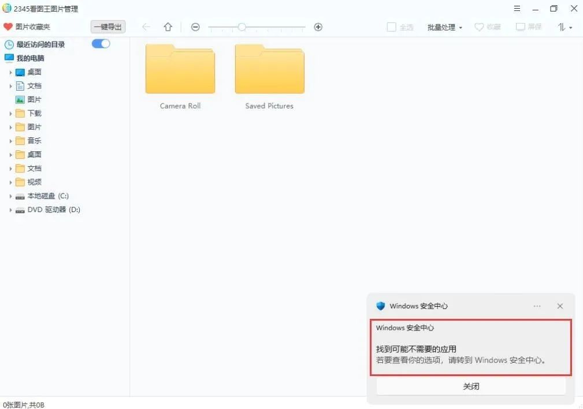Image resolution: width=583 pixels, height=409 pixels.
Task: Click the zoom-in plus icon
Action: pyautogui.click(x=318, y=27)
